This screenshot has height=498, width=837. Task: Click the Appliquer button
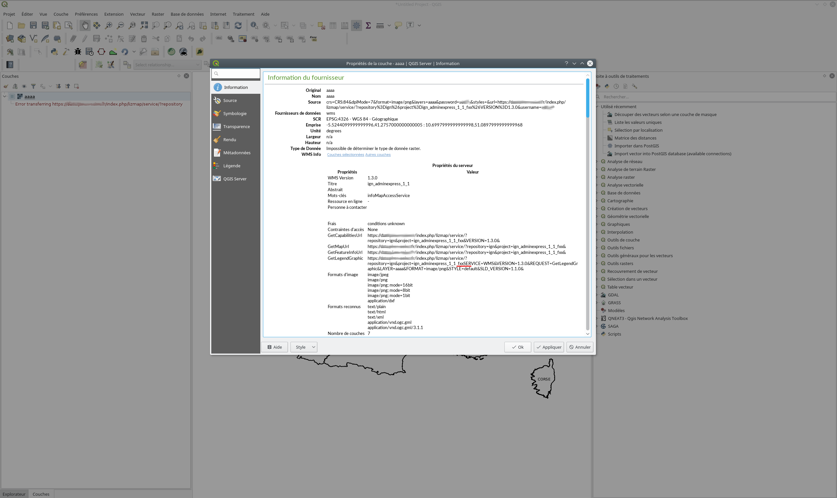549,347
